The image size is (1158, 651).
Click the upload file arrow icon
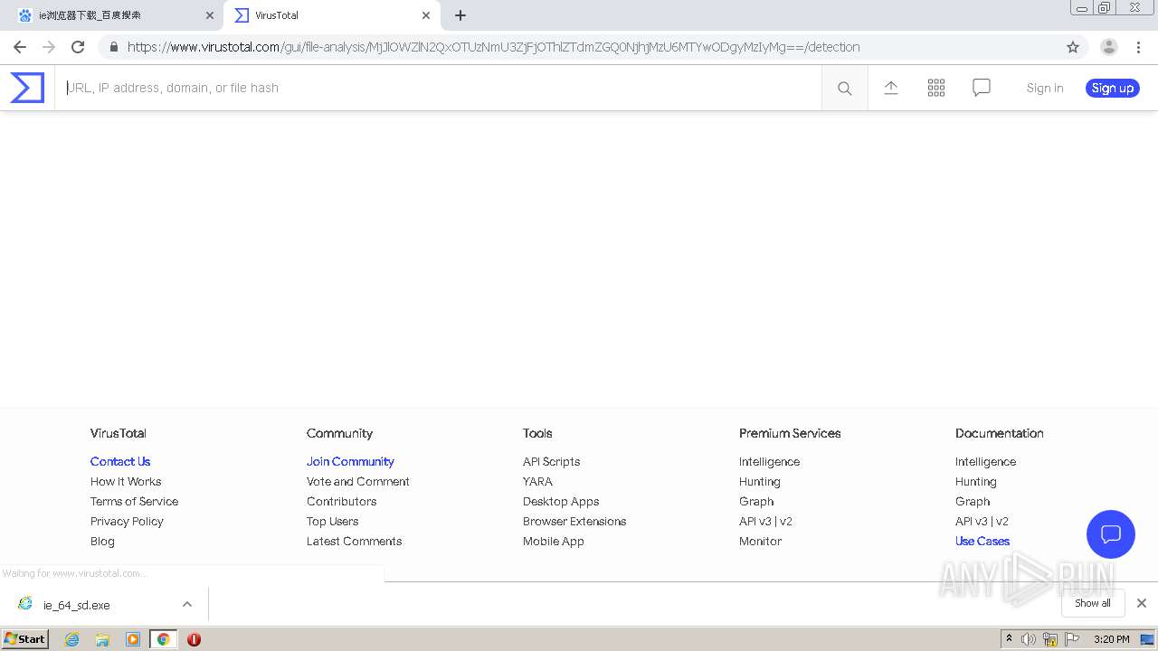[x=891, y=88]
